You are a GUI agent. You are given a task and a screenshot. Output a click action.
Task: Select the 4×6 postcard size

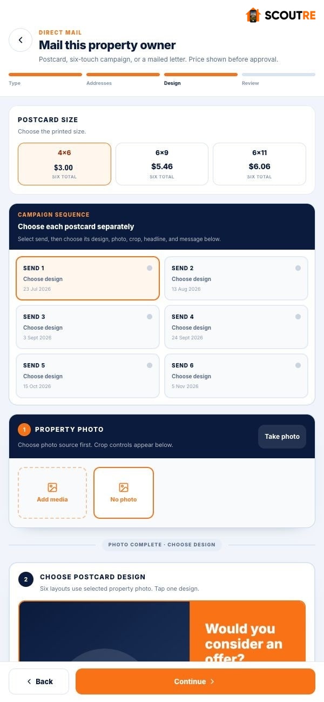[x=64, y=164]
